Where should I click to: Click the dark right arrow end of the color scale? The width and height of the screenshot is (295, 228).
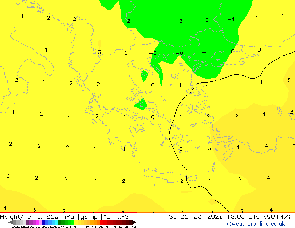[x=134, y=222]
